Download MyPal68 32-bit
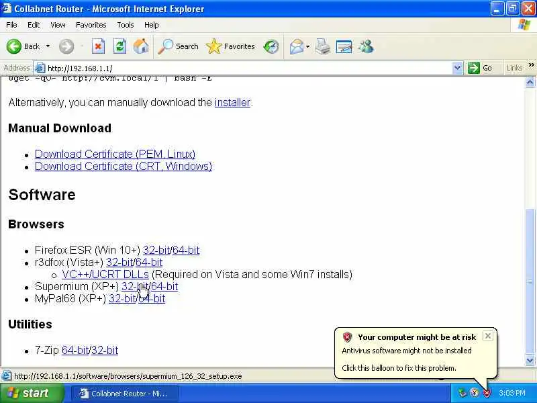Screen dimensions: 537x403 pyautogui.click(x=122, y=298)
